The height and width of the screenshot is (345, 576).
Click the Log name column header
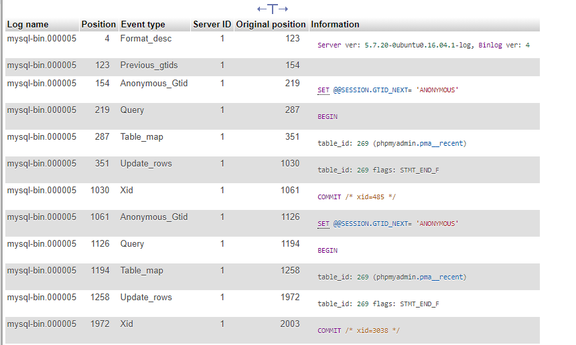pos(27,25)
